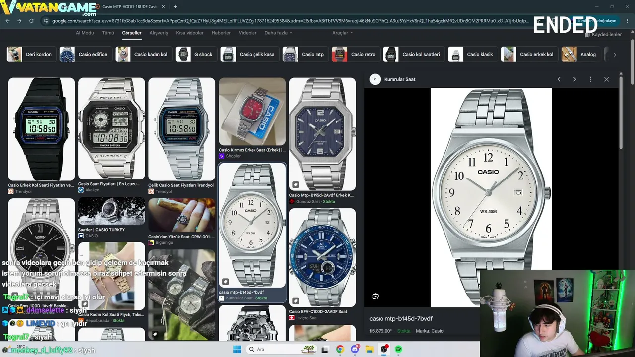Open the Casio EFV-C100D blue watch thumbnail

pos(322,257)
